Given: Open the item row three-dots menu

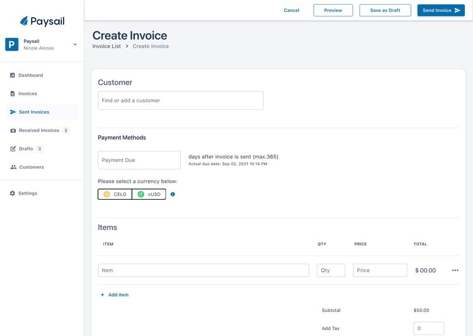Looking at the screenshot, I should (455, 271).
